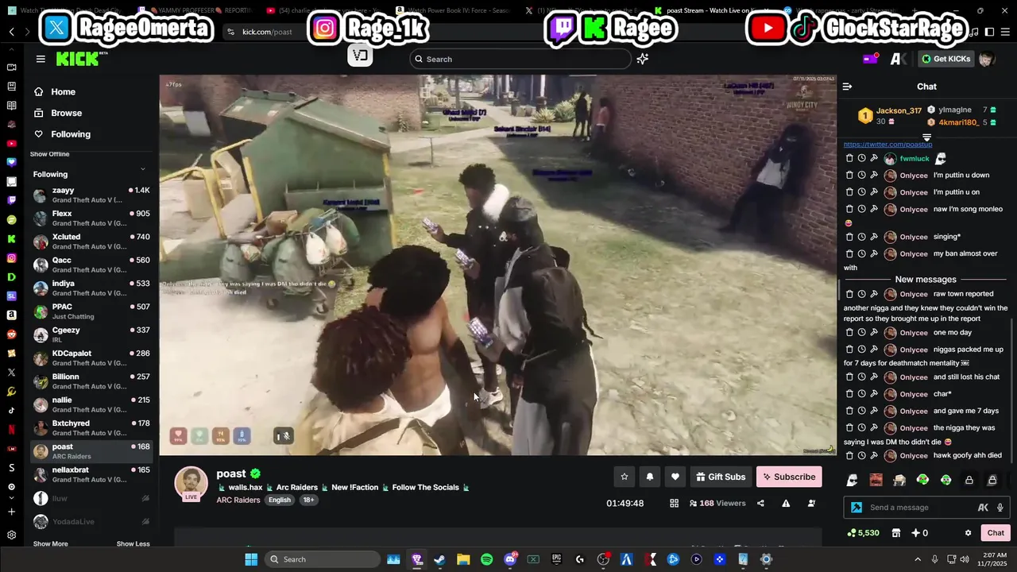This screenshot has width=1017, height=572.
Task: Report stream using warning triangle icon
Action: pos(786,503)
